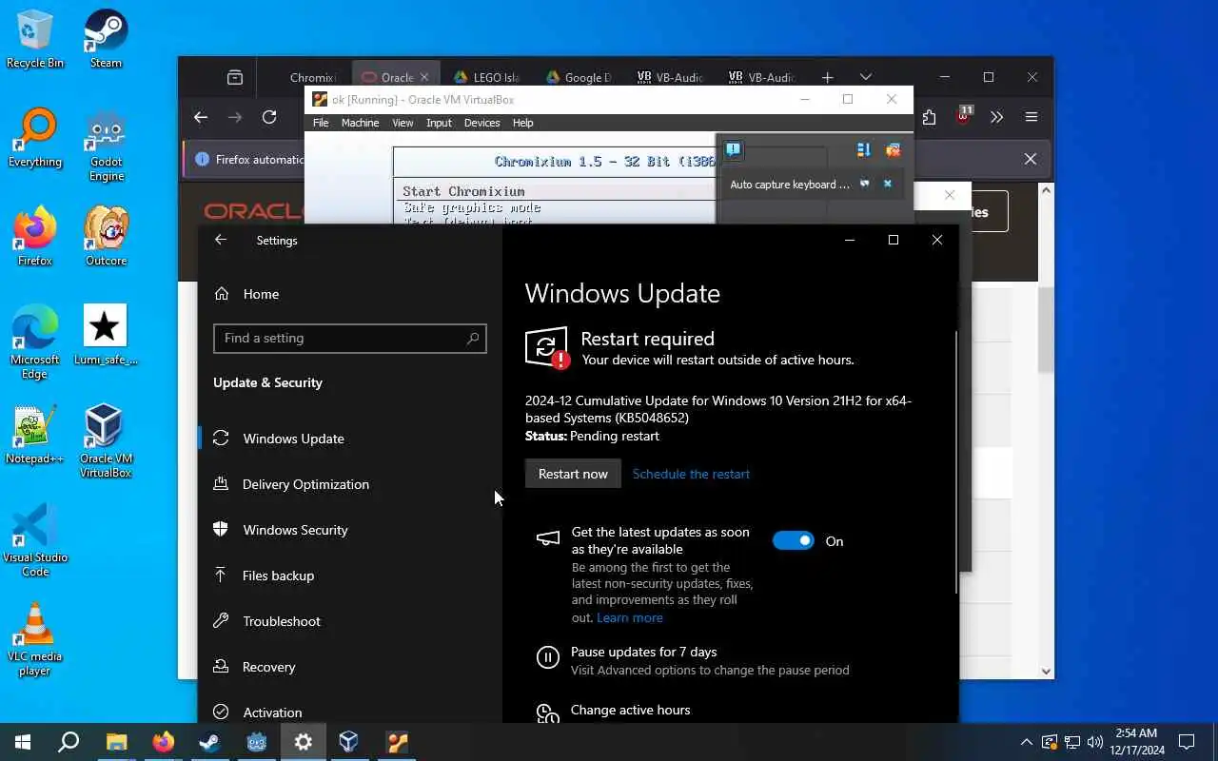Open VirtualBox Input menu
The width and height of the screenshot is (1218, 761).
click(439, 123)
